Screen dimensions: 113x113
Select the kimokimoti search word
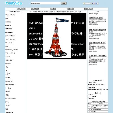[9, 32]
